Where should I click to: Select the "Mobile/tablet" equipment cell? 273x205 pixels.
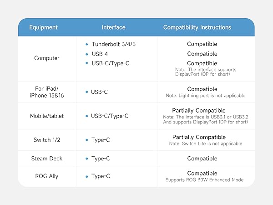point(47,116)
